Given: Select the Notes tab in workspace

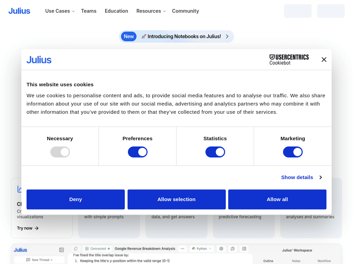Looking at the screenshot, I should [296, 261].
